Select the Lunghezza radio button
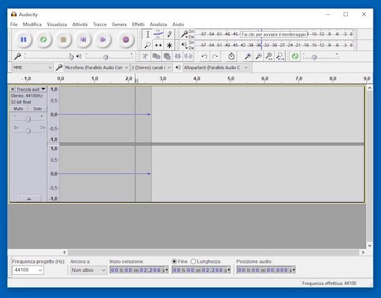The height and width of the screenshot is (298, 381). pyautogui.click(x=193, y=261)
